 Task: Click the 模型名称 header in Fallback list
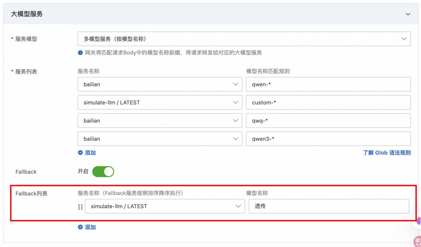click(257, 193)
